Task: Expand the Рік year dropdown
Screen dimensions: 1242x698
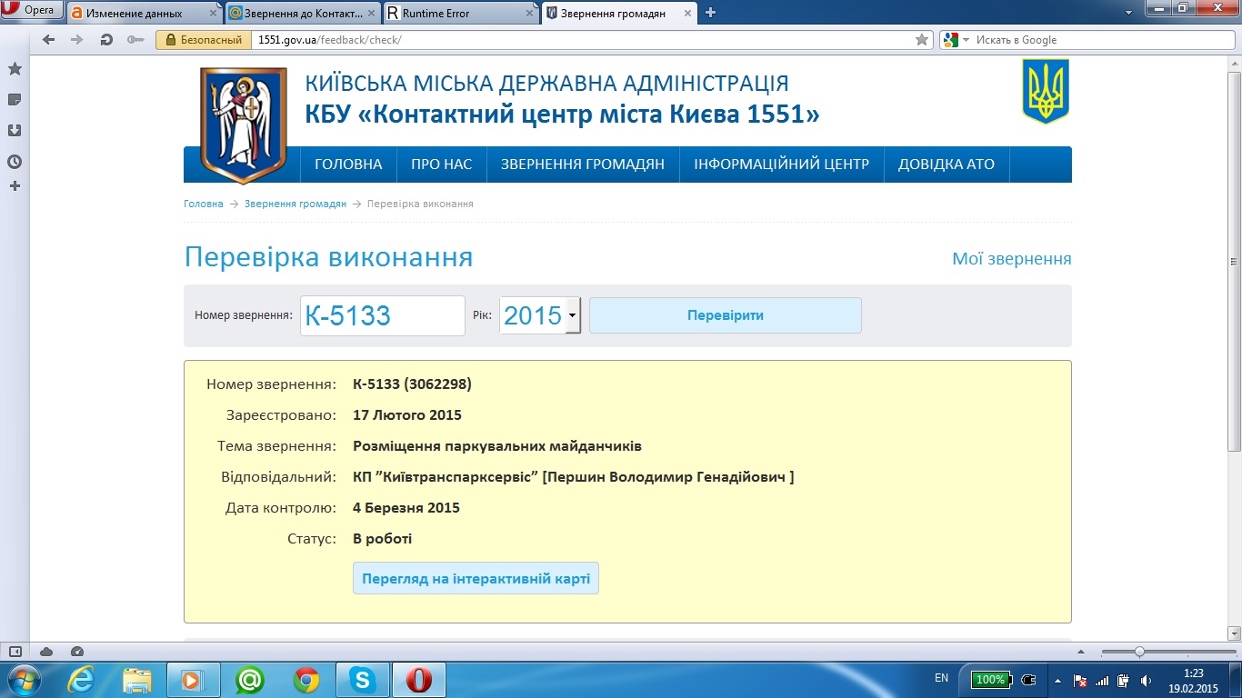Action: pos(573,315)
